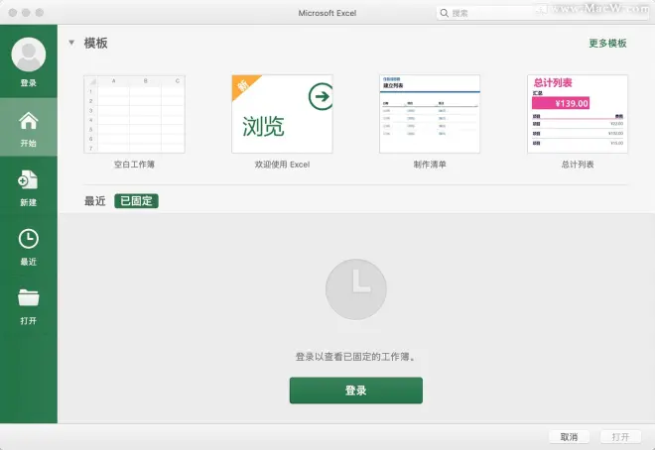Open the 最近 clock icon in sidebar
Viewport: 655px width, 450px height.
[29, 239]
